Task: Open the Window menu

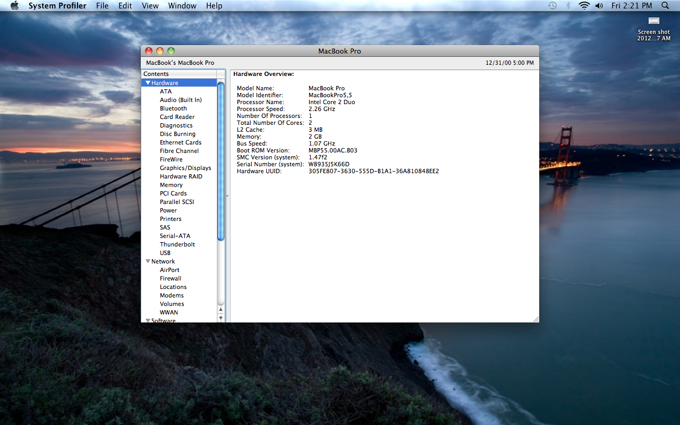Action: pos(182,6)
